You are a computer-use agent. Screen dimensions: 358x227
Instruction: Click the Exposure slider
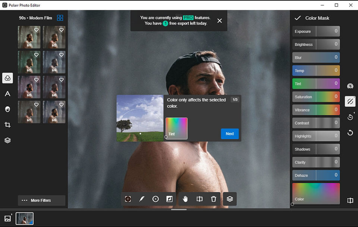coord(316,31)
